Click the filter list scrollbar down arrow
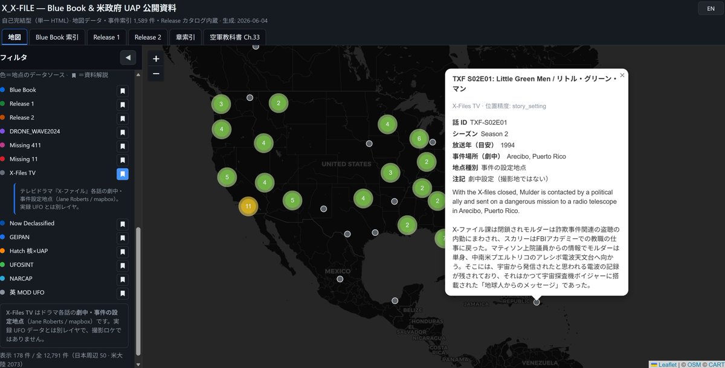This screenshot has height=368, width=725. pyautogui.click(x=138, y=364)
